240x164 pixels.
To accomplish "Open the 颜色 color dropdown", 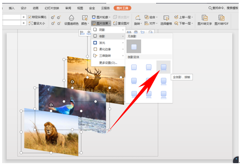I will point(85,20).
